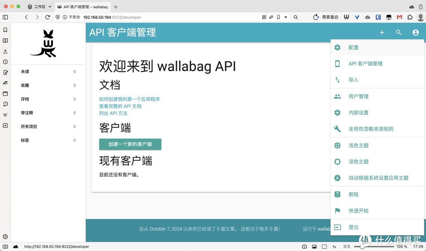Expand the 工作区 workspace dropdown
Screen dimensions: 426x251
pos(50,7)
